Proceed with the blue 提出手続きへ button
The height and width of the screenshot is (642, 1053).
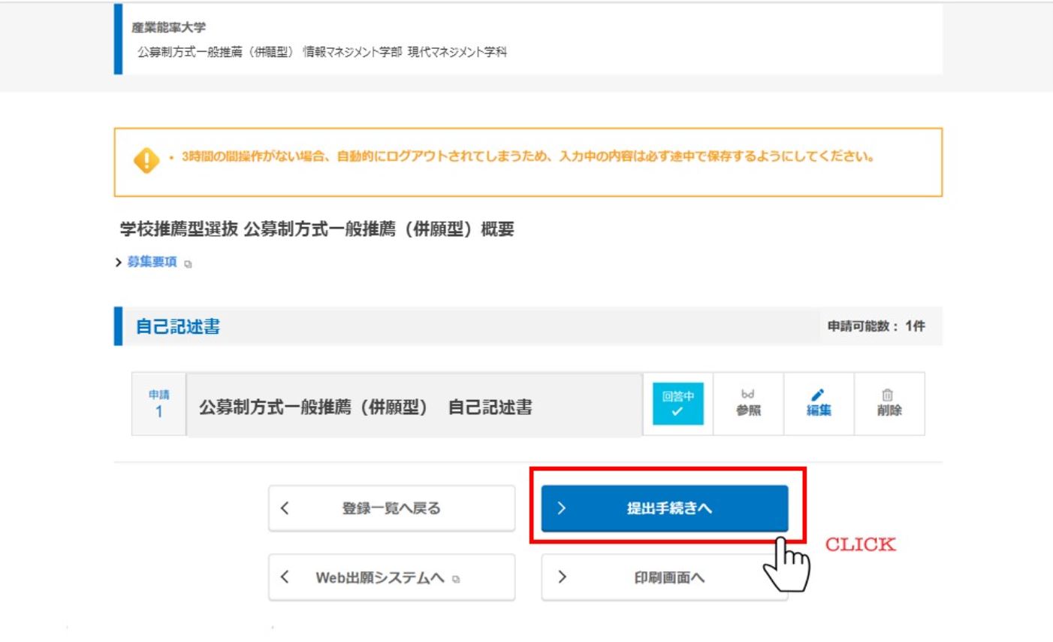pos(664,508)
